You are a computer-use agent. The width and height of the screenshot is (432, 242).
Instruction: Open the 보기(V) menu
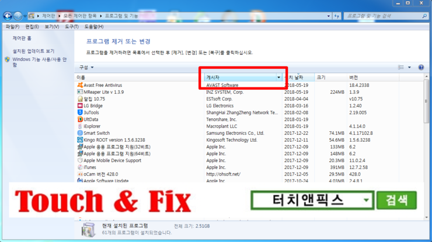click(x=52, y=27)
